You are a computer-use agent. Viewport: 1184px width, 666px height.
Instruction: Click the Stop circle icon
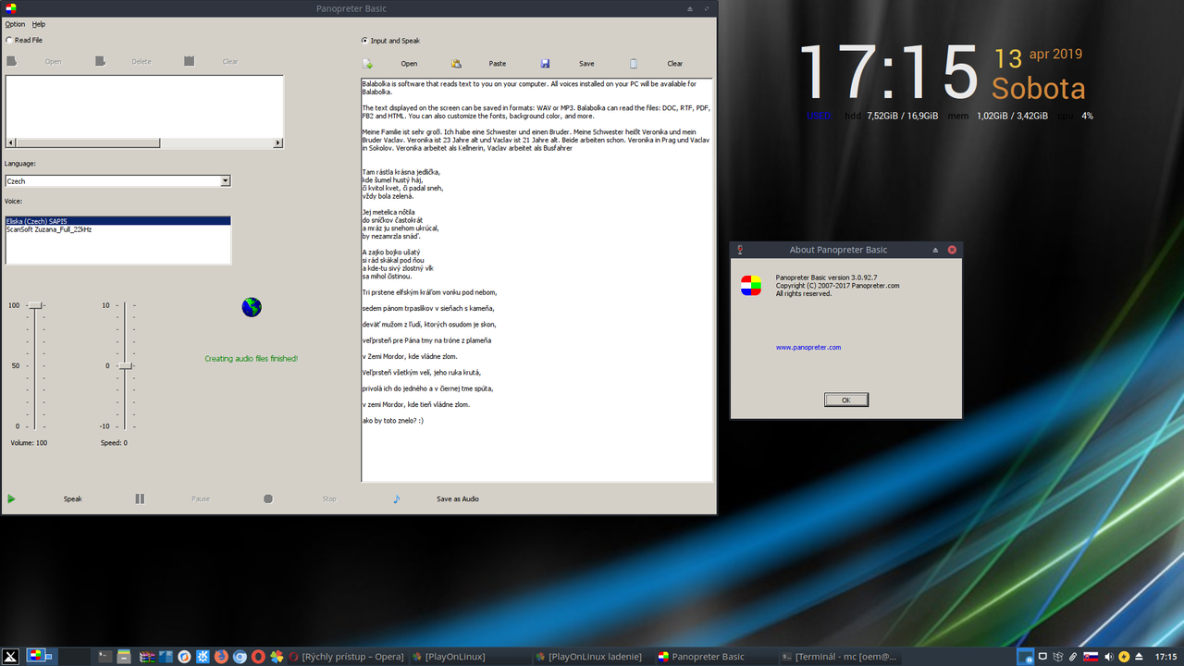268,499
